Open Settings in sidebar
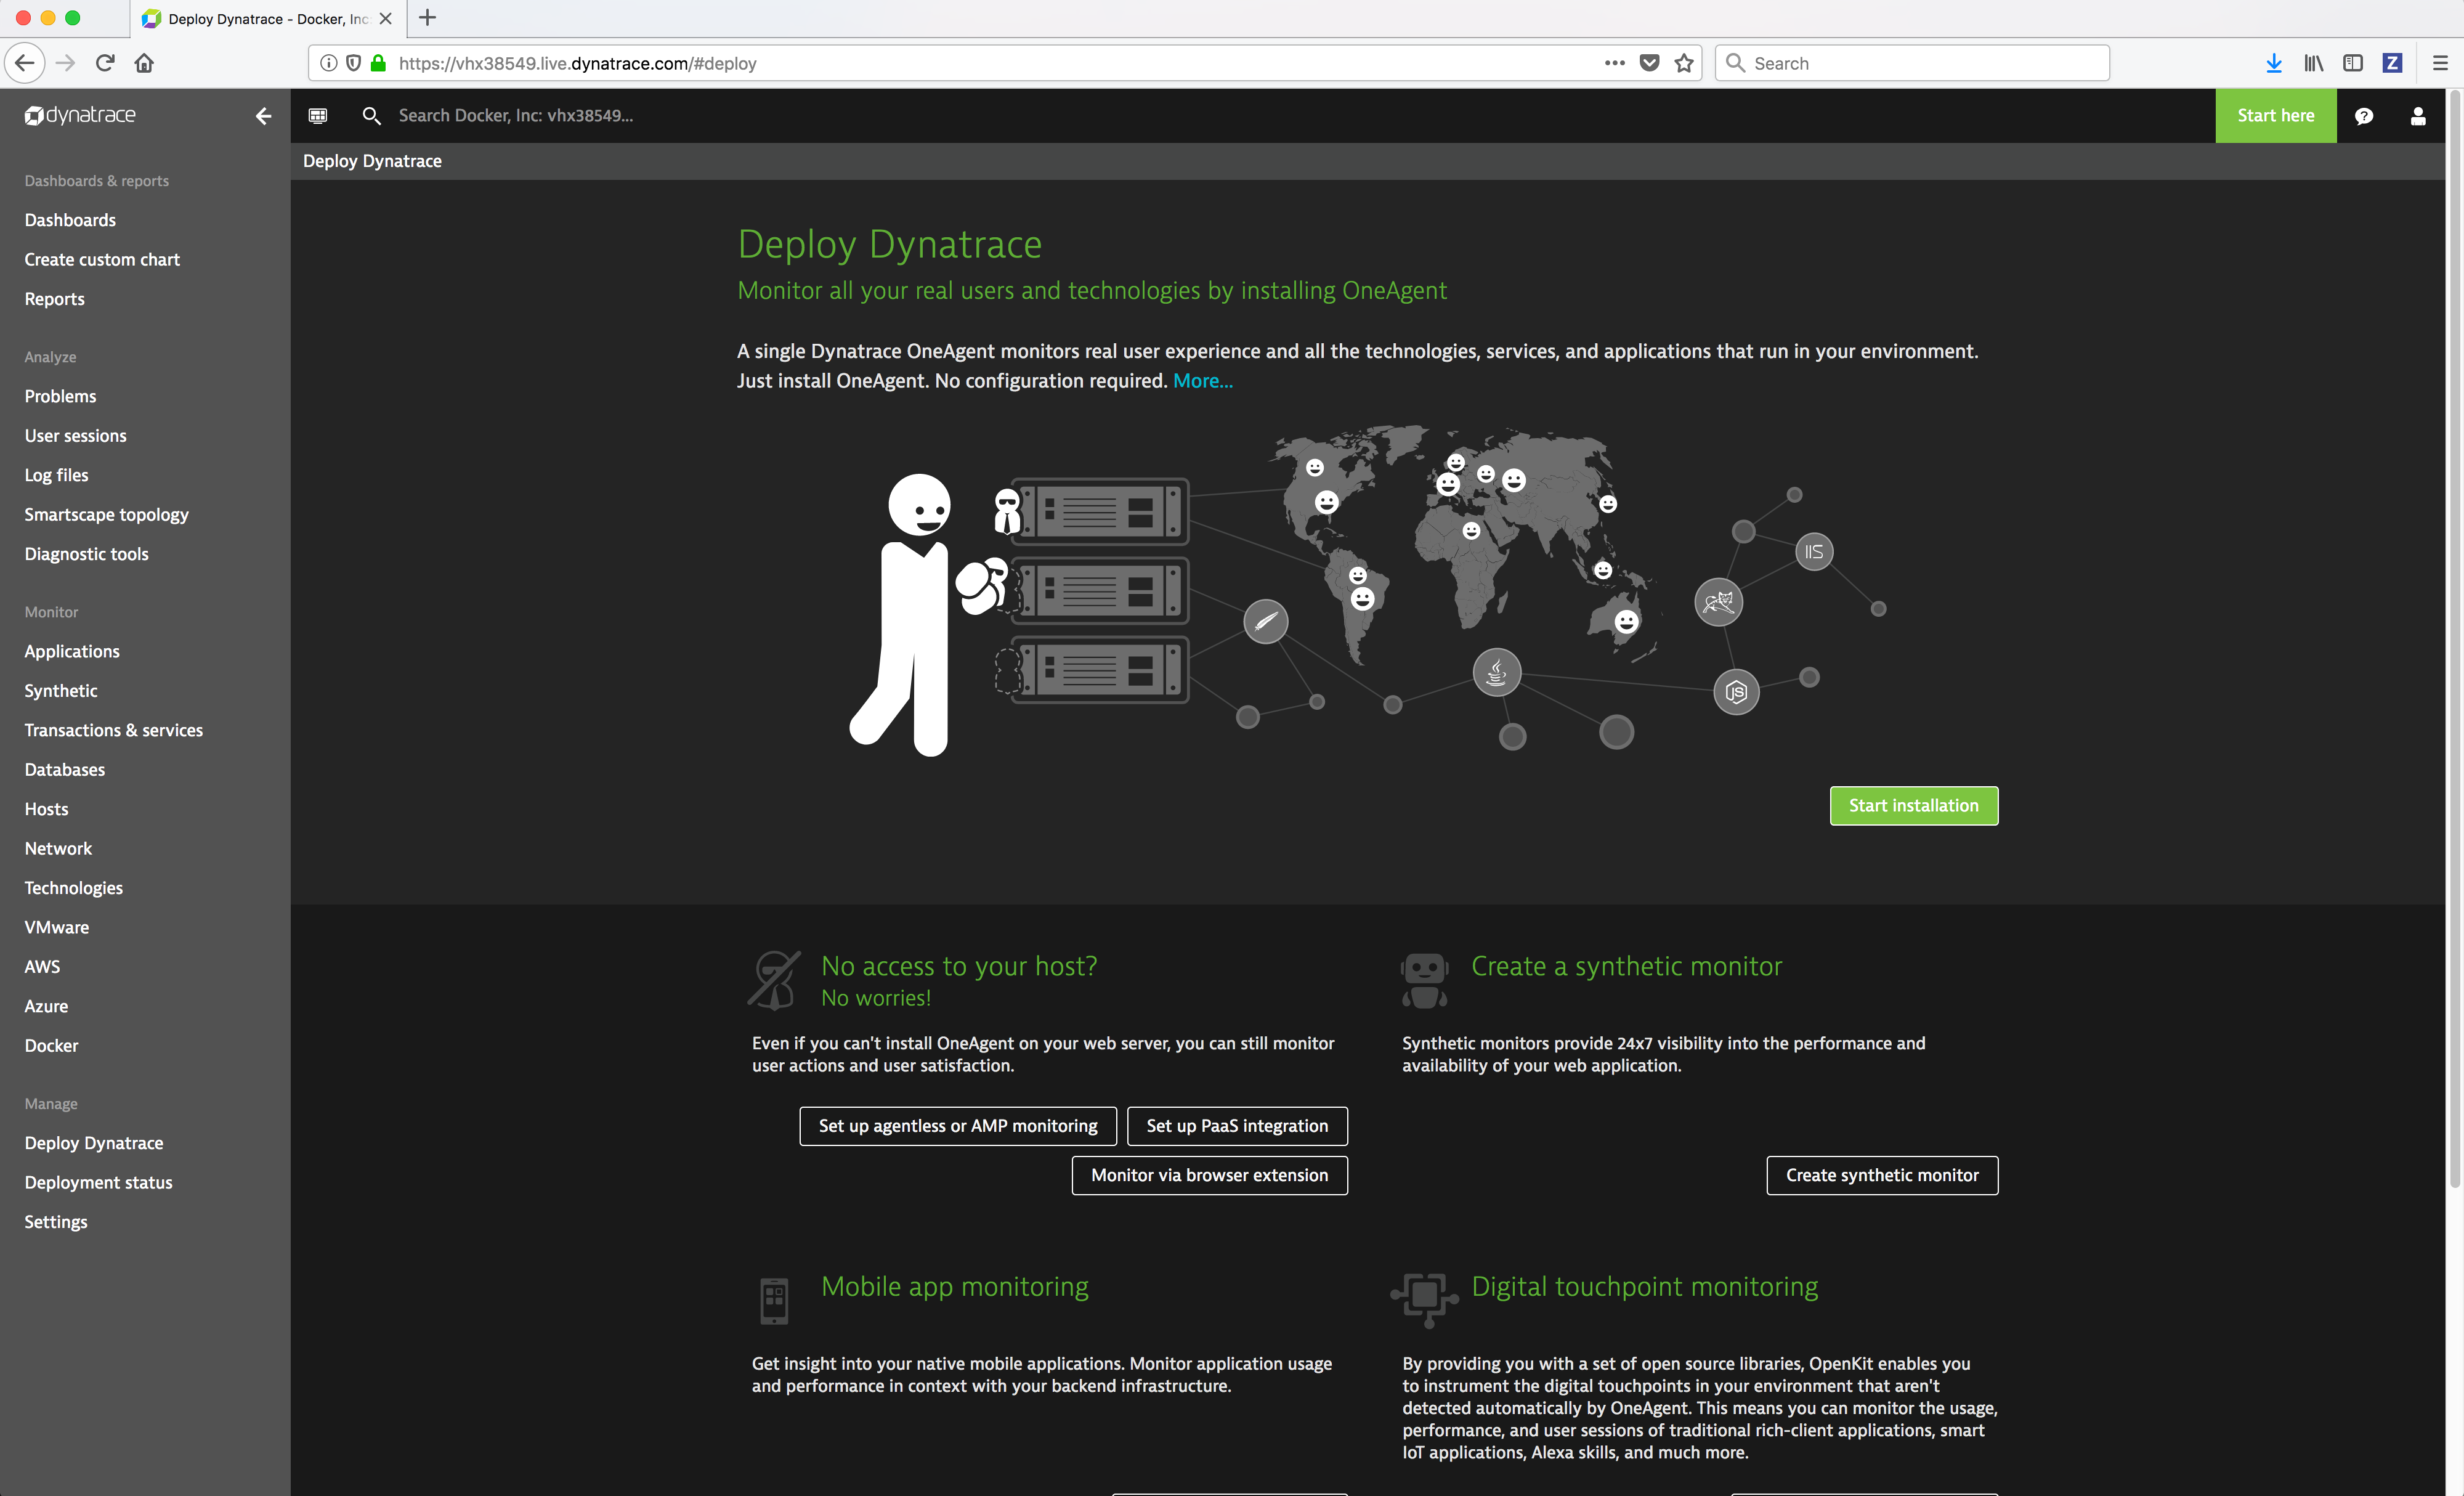 tap(56, 1222)
